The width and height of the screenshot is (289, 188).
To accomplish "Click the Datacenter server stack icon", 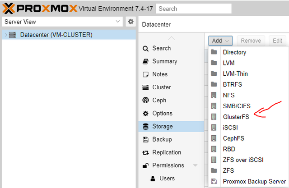I will 13,35.
